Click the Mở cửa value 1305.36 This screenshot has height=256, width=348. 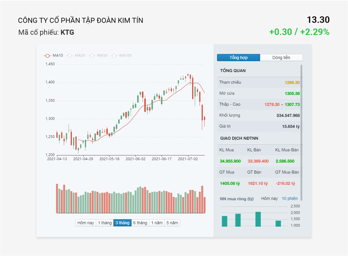click(x=292, y=93)
